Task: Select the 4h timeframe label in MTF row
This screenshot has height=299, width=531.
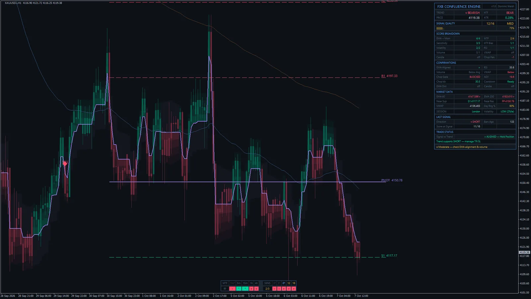Action: click(x=256, y=283)
